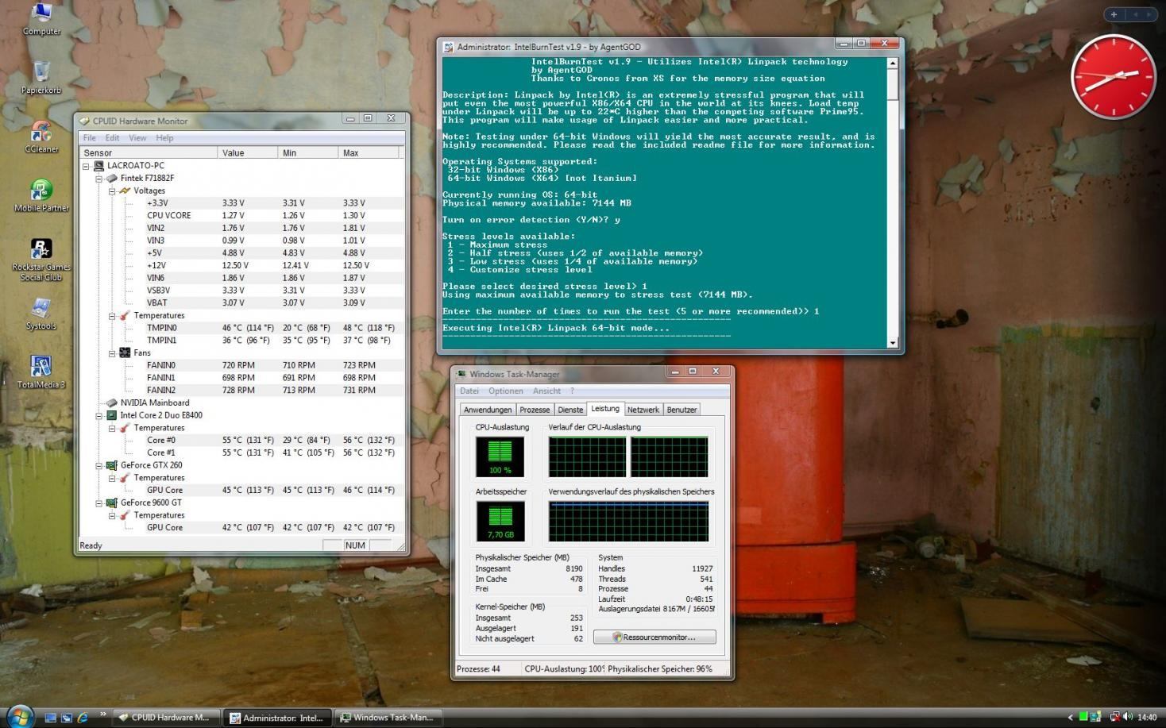The image size is (1166, 728).
Task: Launch the CCleaner desktop shortcut
Action: 41,136
